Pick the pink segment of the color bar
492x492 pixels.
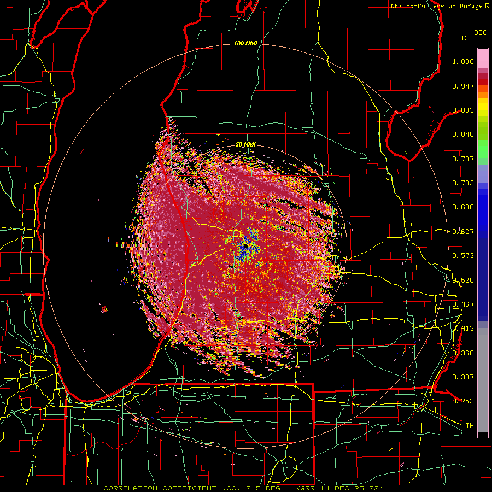point(483,58)
